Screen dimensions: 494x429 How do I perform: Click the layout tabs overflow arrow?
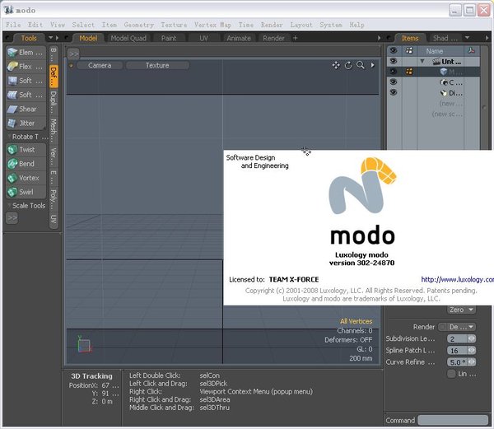[379, 38]
